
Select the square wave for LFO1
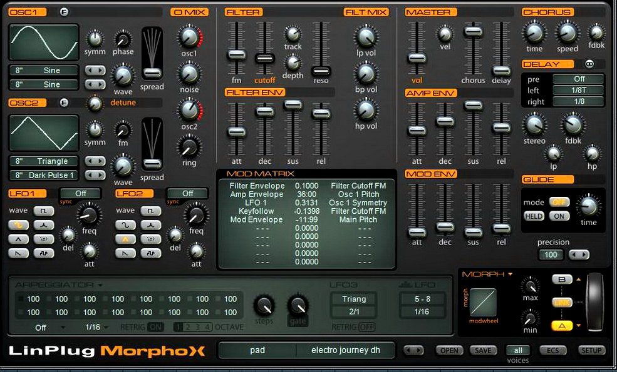44,211
